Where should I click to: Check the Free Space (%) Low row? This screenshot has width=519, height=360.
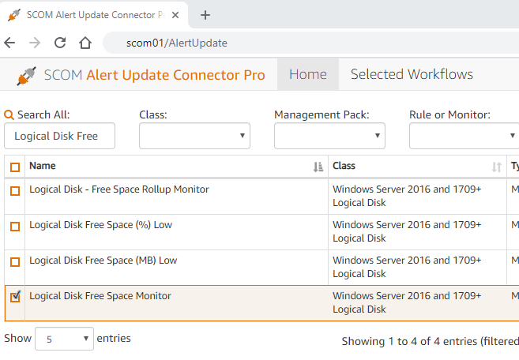tap(15, 227)
